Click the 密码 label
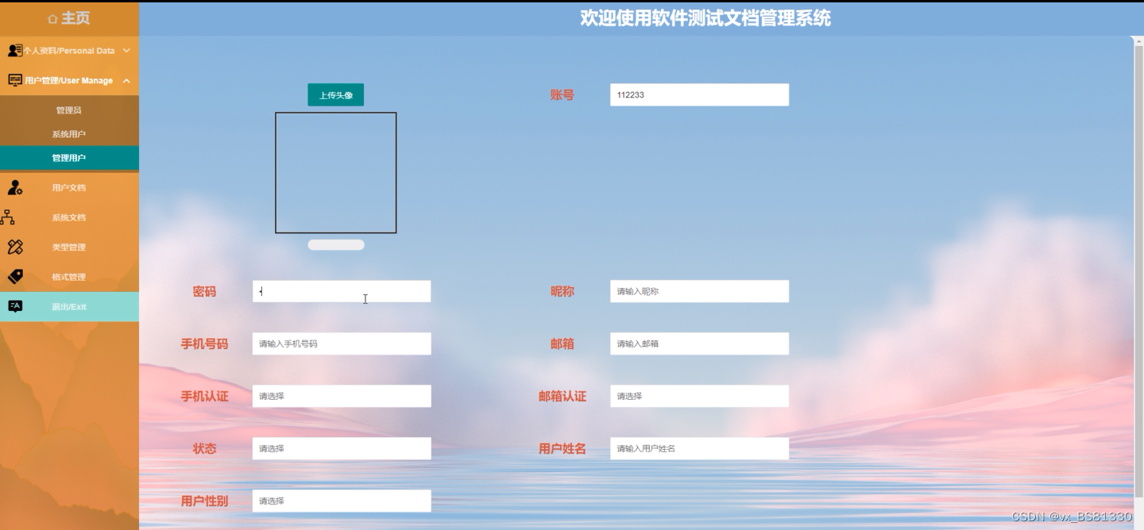This screenshot has width=1144, height=530. pos(204,291)
